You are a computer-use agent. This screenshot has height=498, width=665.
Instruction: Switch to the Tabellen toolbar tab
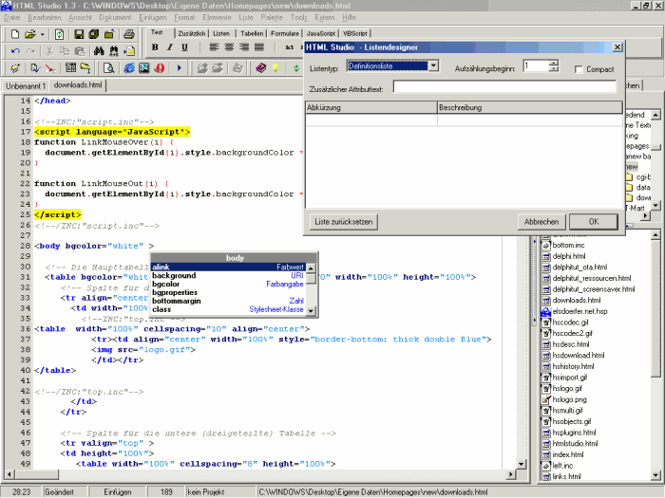tap(252, 33)
